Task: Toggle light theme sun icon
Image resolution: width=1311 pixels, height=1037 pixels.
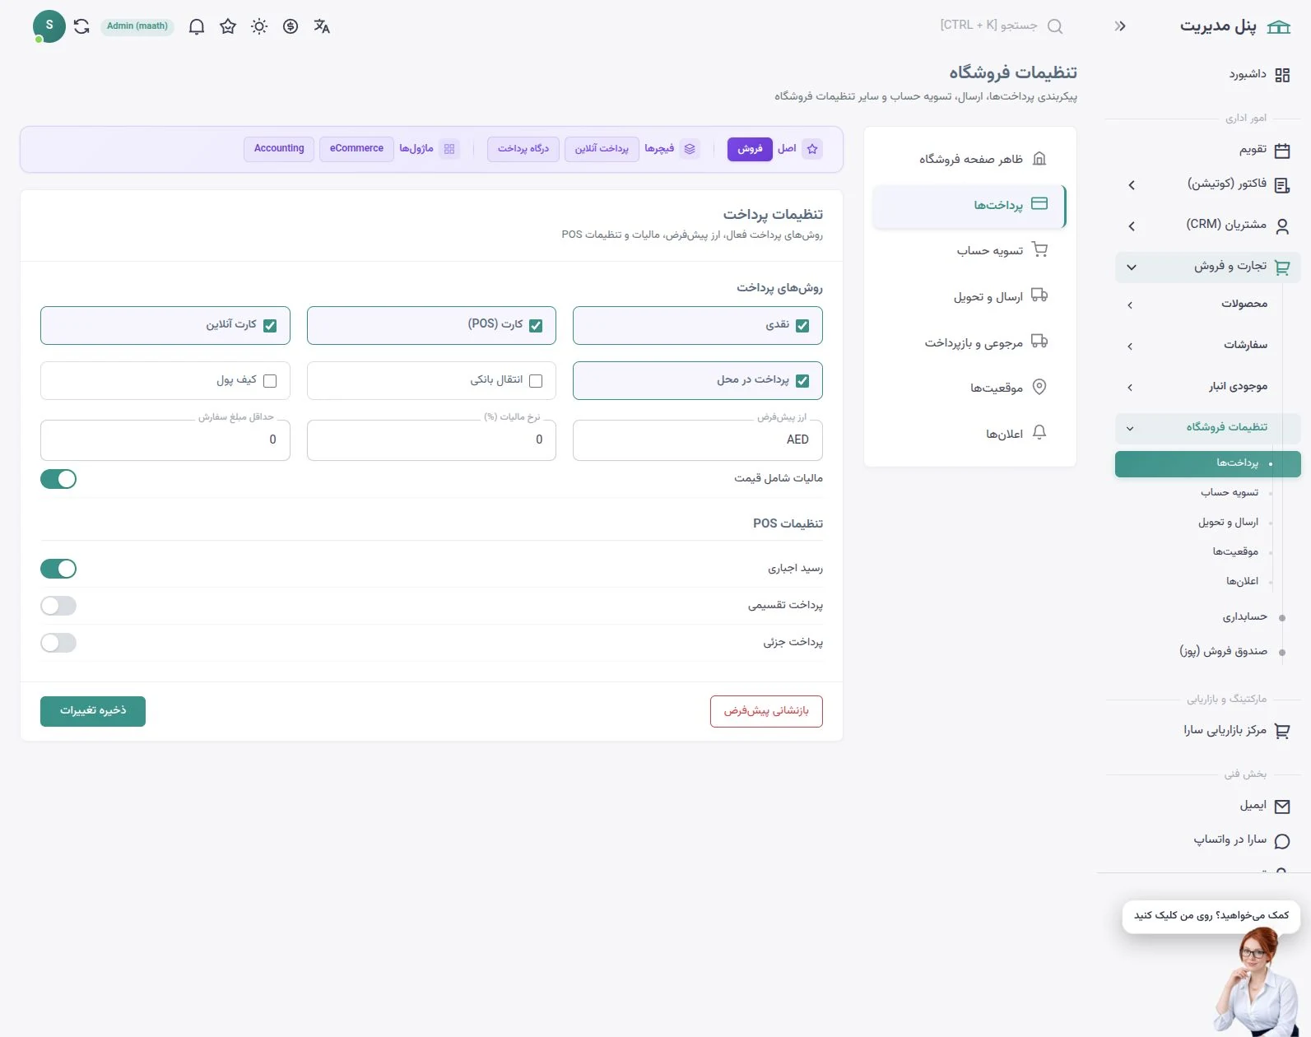Action: click(x=259, y=26)
